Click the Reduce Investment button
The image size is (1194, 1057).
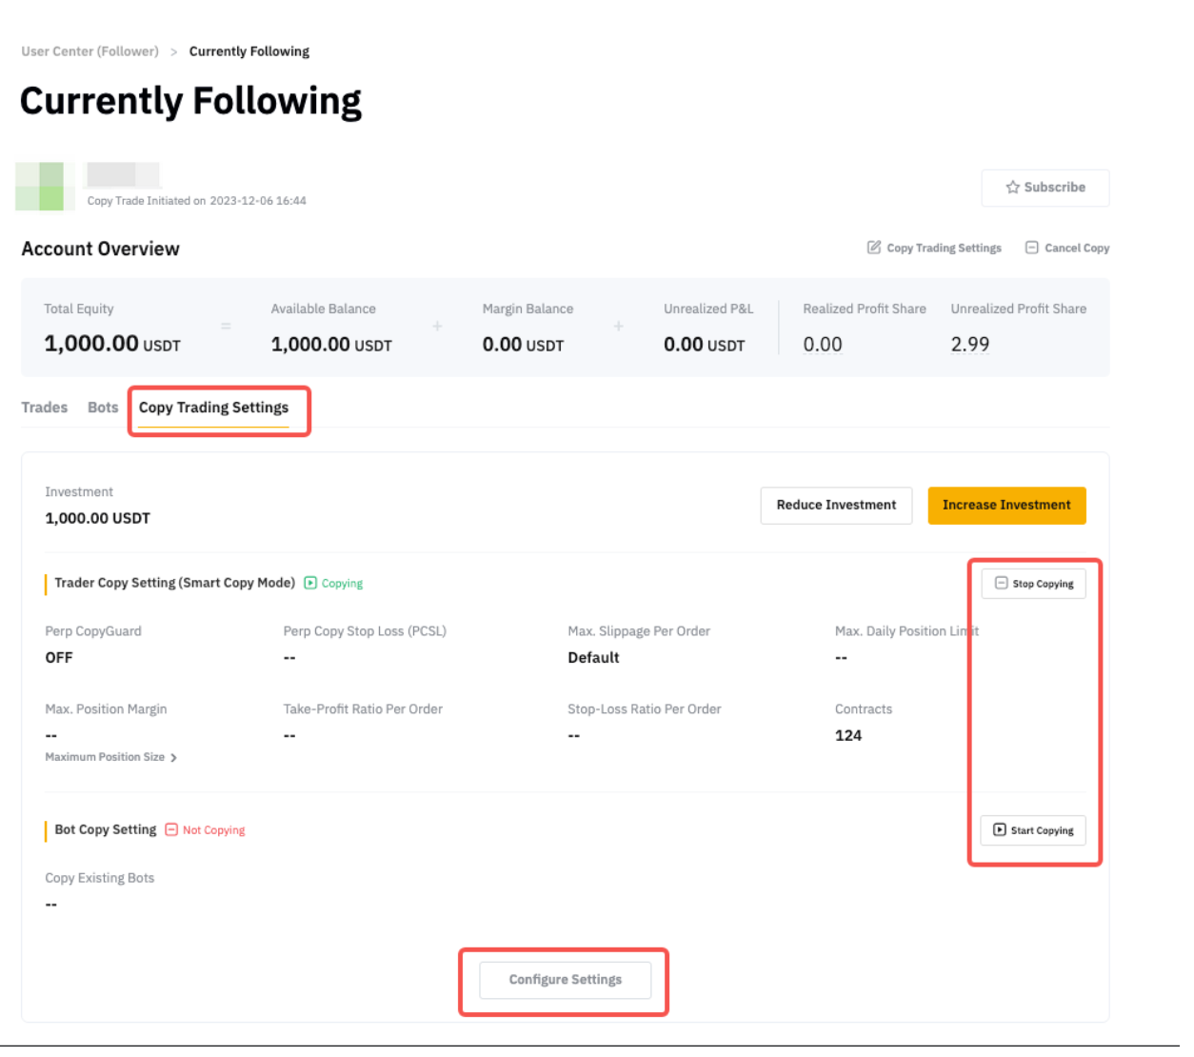click(x=835, y=506)
